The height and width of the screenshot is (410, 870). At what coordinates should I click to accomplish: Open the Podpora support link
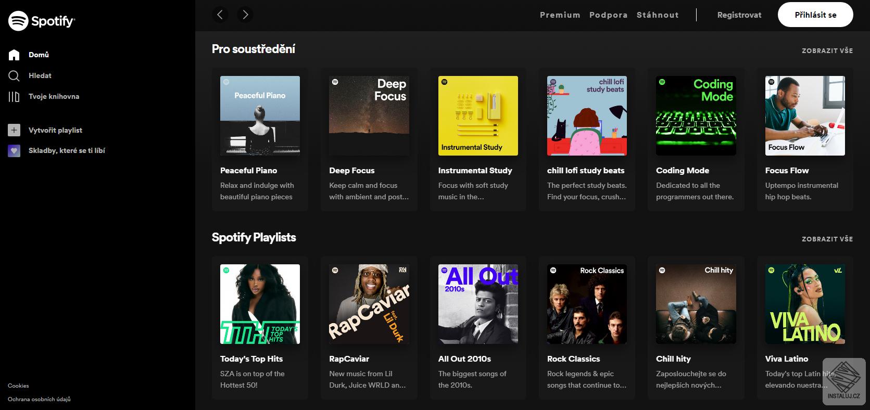pyautogui.click(x=608, y=15)
